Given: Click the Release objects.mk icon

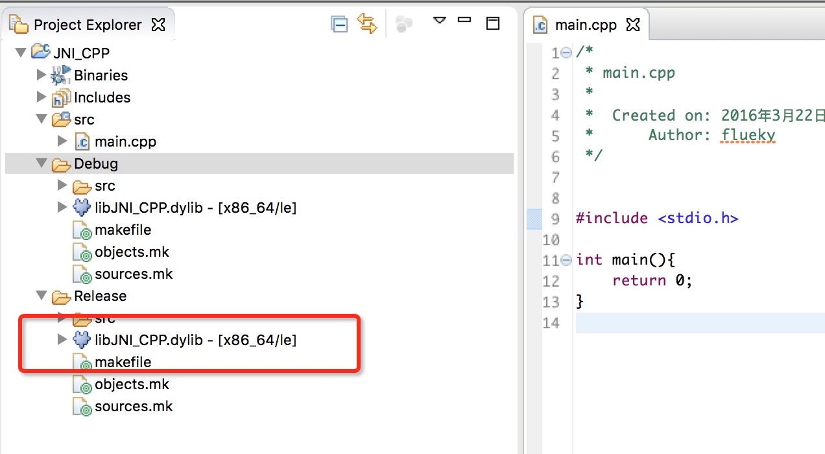Looking at the screenshot, I should click(82, 385).
